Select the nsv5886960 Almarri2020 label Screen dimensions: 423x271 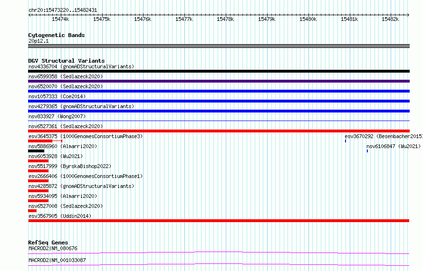coord(63,146)
